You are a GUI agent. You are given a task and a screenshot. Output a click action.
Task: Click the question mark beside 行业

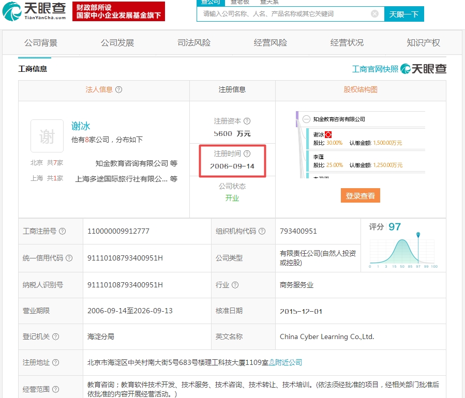[x=235, y=285]
